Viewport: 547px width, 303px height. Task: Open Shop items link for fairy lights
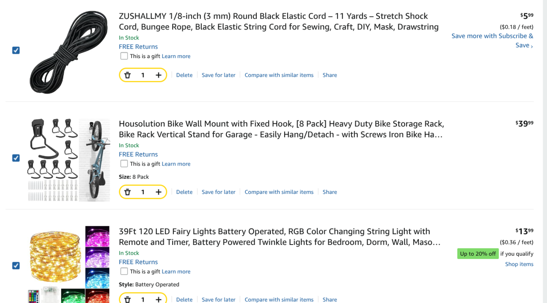click(519, 264)
